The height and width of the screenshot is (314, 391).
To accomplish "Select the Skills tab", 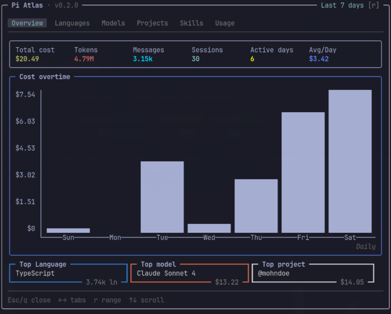I will click(x=191, y=23).
